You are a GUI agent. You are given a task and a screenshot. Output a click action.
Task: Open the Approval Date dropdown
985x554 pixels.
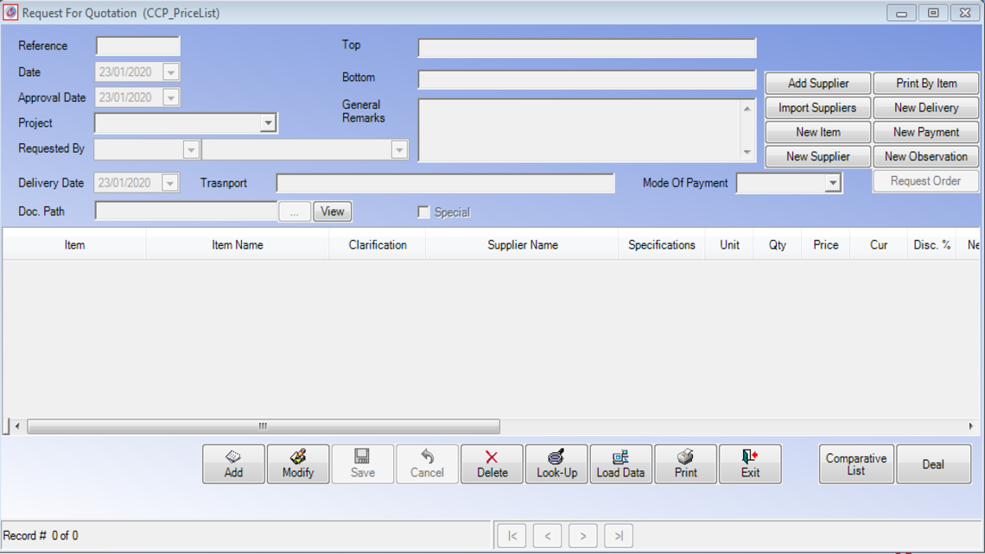tap(171, 98)
